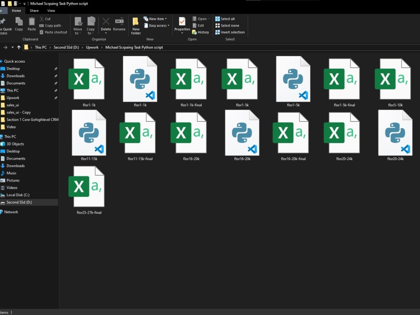This screenshot has width=420, height=315.
Task: Open Downloads under Quick access
Action: point(16,76)
